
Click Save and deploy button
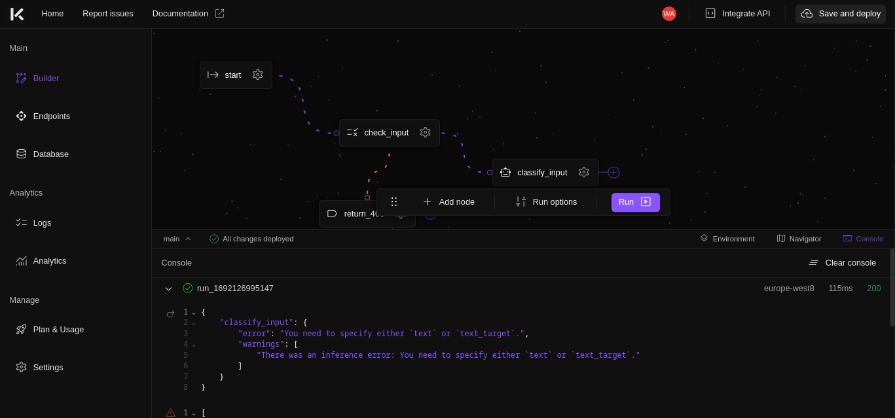pos(841,14)
